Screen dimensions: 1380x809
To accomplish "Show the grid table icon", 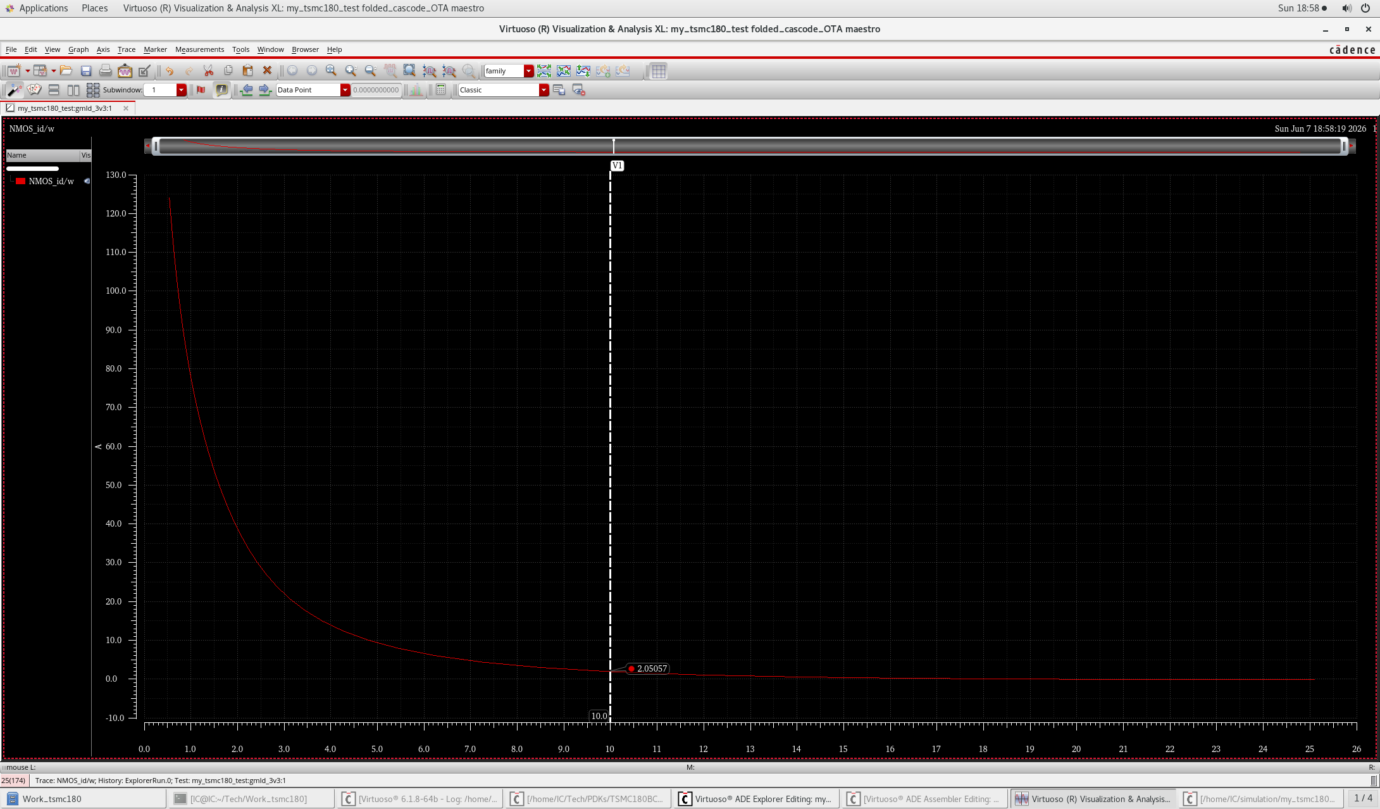I will click(659, 71).
